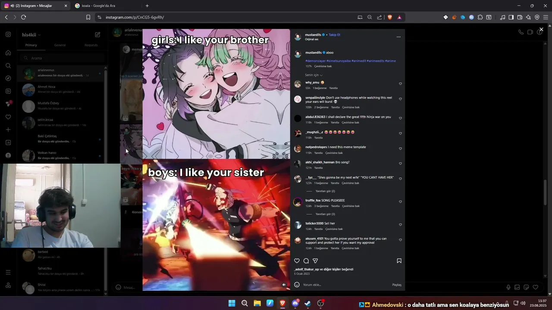
Task: Click the Create plus icon in sidebar
Action: pos(8,130)
